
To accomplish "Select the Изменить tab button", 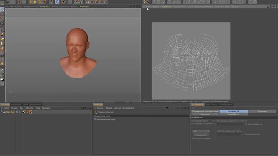I will click(x=205, y=114).
